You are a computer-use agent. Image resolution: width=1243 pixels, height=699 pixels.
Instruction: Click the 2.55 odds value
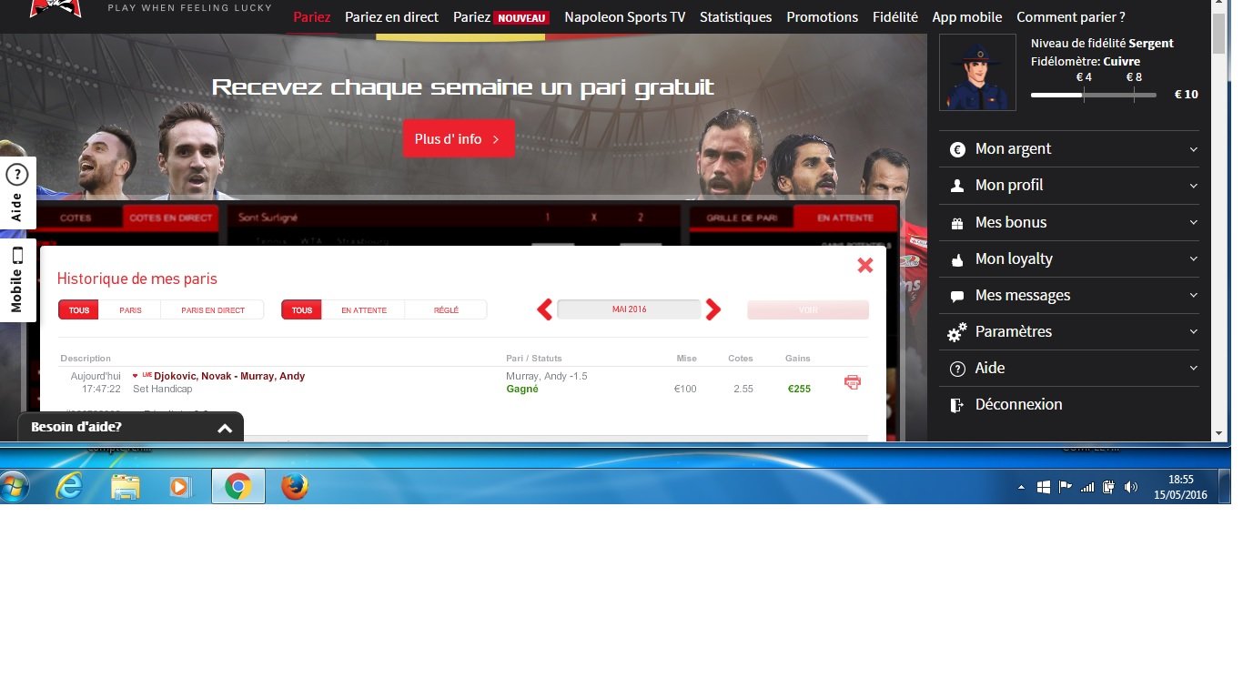[743, 390]
